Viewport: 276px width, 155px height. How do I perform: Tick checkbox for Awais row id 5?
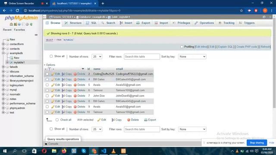(x=47, y=85)
